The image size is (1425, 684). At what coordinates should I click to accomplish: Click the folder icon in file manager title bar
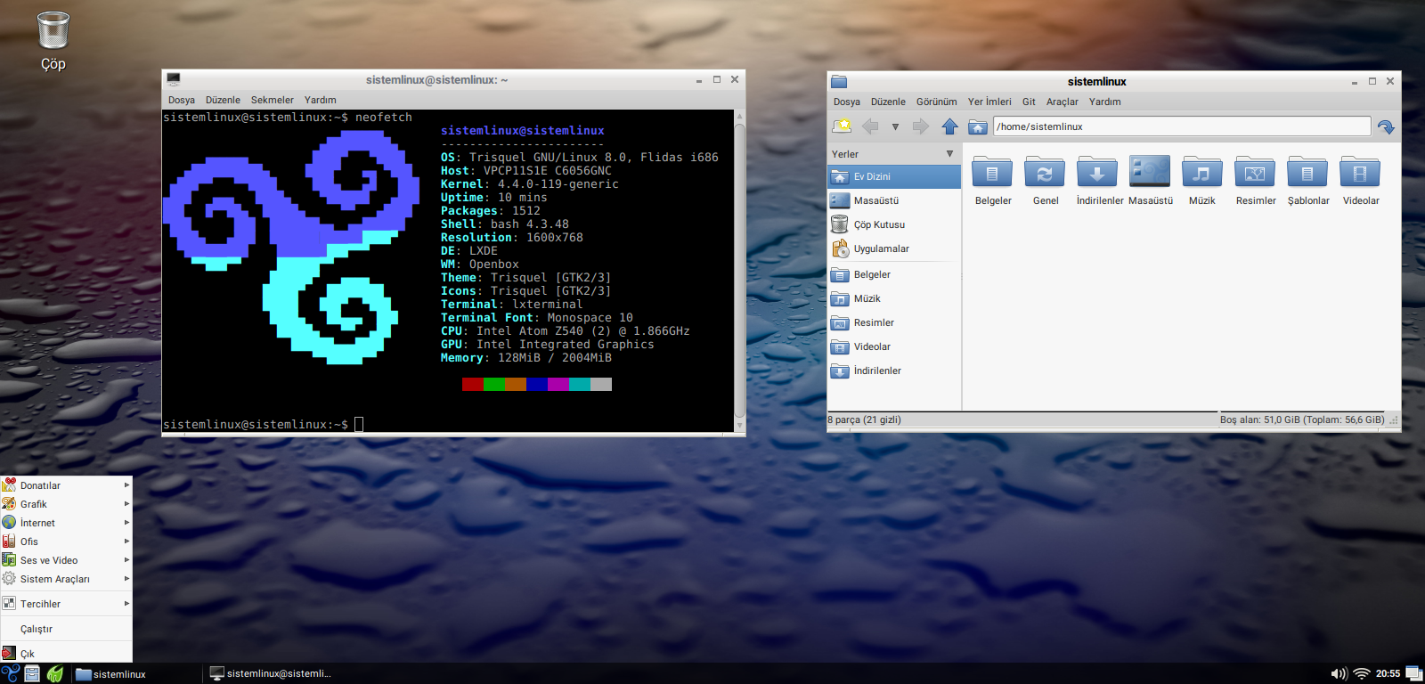pos(839,81)
